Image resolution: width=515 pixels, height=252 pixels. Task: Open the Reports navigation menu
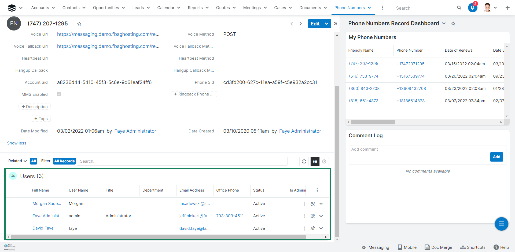pyautogui.click(x=198, y=8)
